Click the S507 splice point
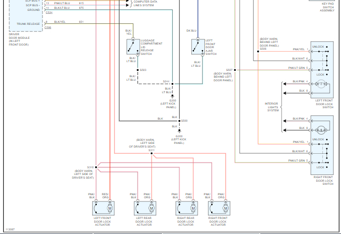The height and width of the screenshot is (234, 341). (x=235, y=70)
